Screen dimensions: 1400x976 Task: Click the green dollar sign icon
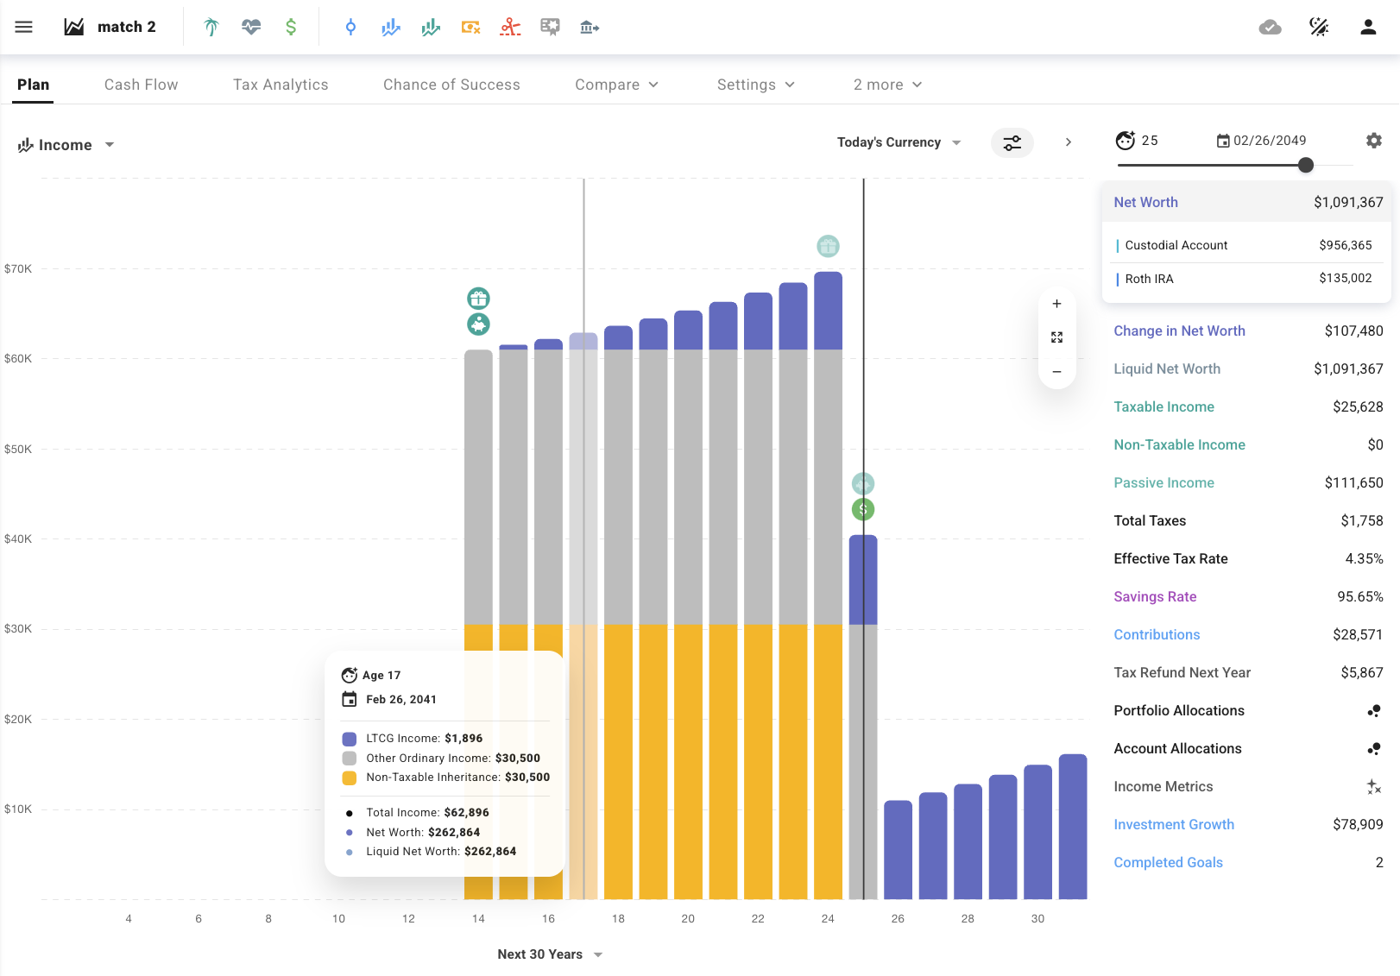pyautogui.click(x=291, y=27)
